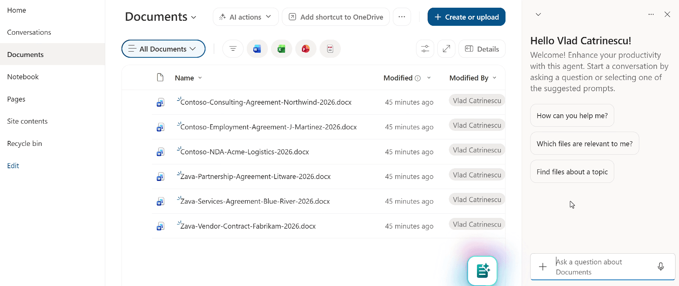Click Word icon for Contoso-NDA-Acme-Logistics file
Screen dimensions: 679x286
pyautogui.click(x=160, y=152)
